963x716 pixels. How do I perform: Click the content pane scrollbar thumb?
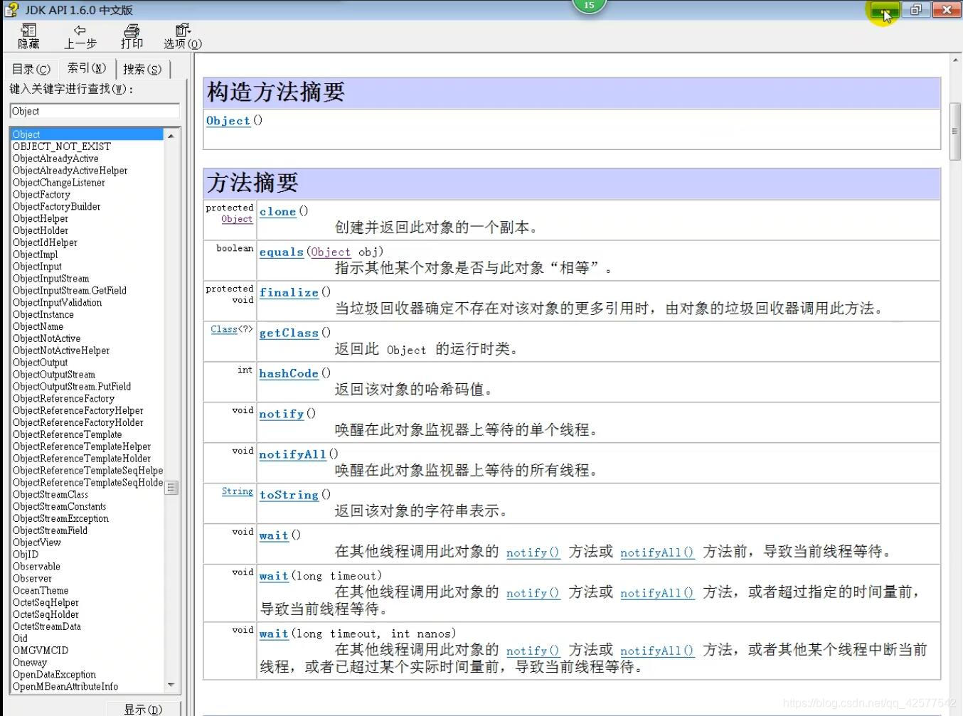tap(955, 132)
